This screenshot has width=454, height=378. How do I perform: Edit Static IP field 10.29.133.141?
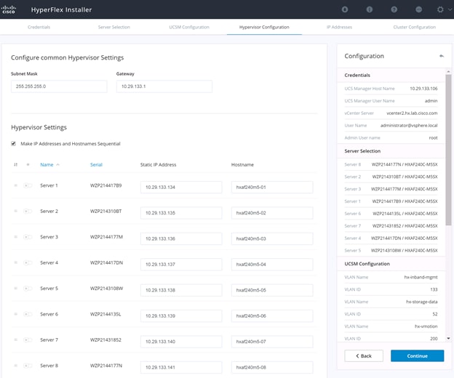(181, 367)
